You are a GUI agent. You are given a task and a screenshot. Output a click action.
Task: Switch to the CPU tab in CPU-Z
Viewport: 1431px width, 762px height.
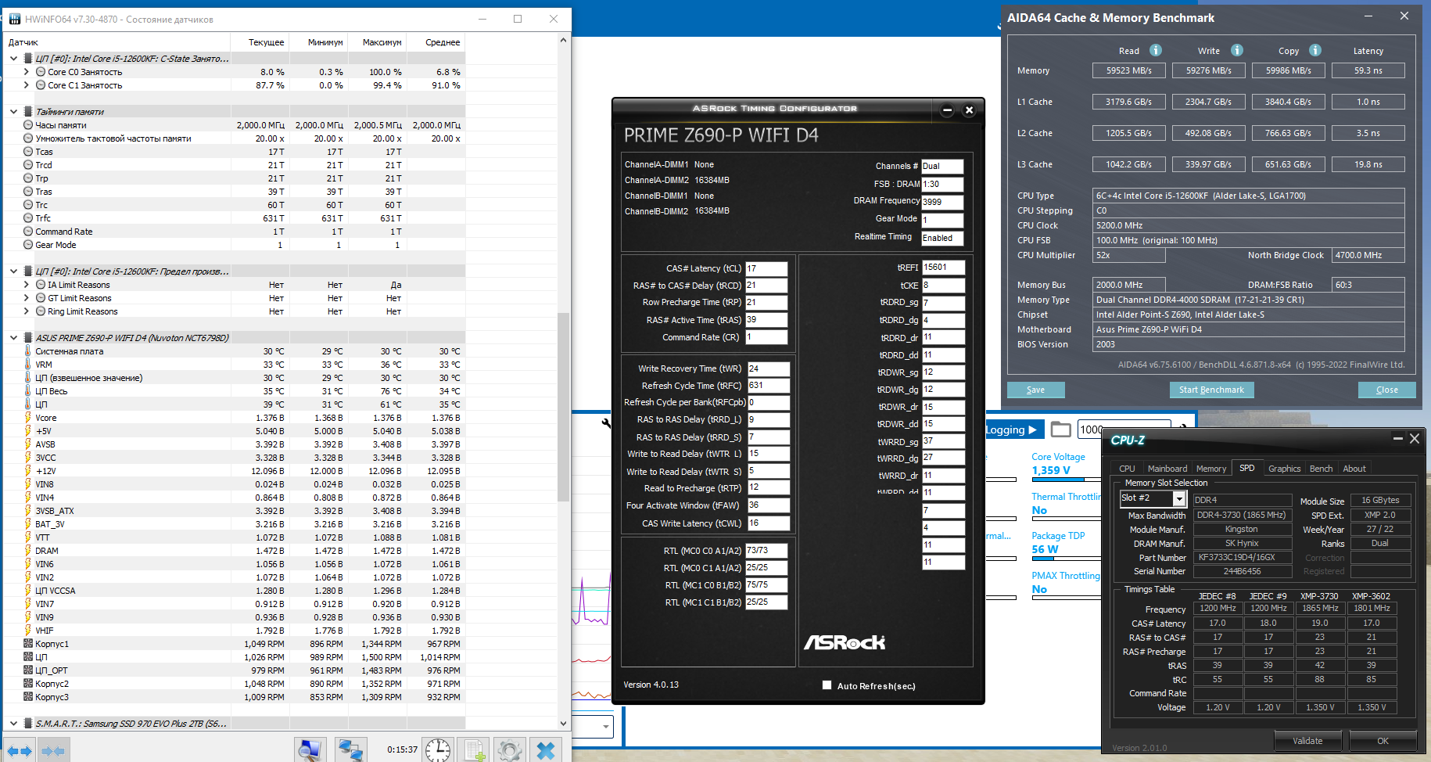(1127, 469)
